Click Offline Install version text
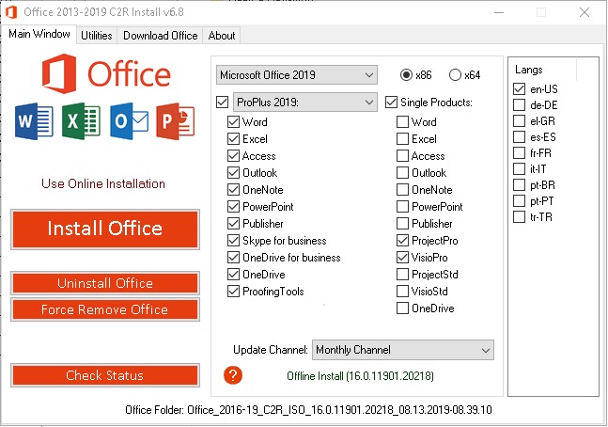The width and height of the screenshot is (608, 427). pos(360,376)
